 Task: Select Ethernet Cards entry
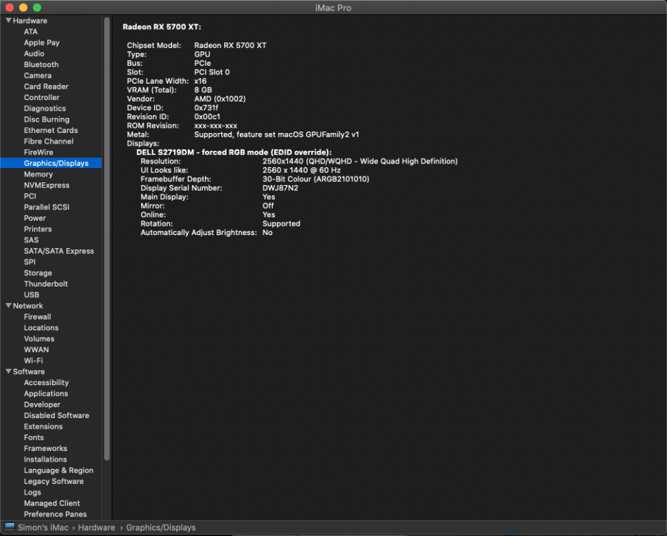point(51,130)
